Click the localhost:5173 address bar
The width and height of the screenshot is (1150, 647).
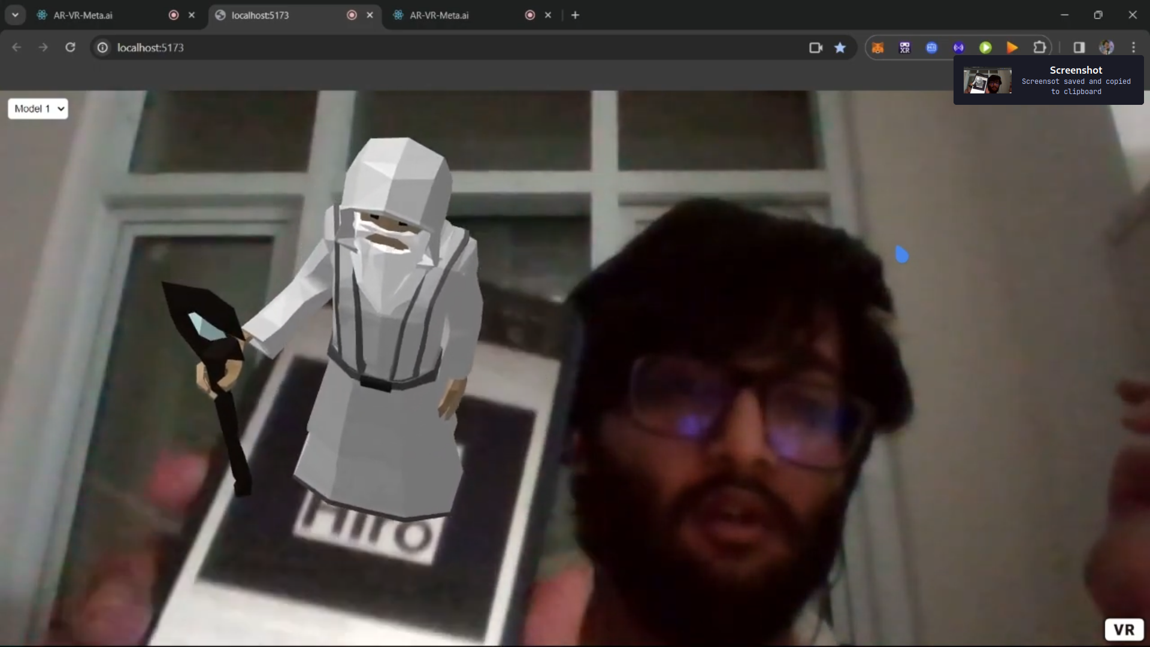click(419, 47)
